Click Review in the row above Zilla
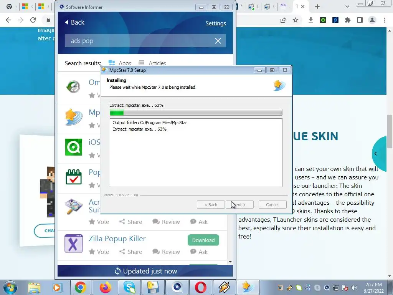 166,222
